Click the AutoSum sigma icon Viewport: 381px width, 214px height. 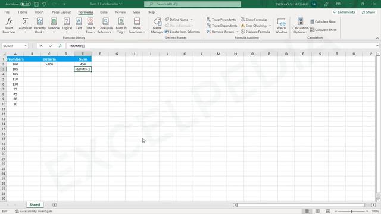(x=25, y=21)
